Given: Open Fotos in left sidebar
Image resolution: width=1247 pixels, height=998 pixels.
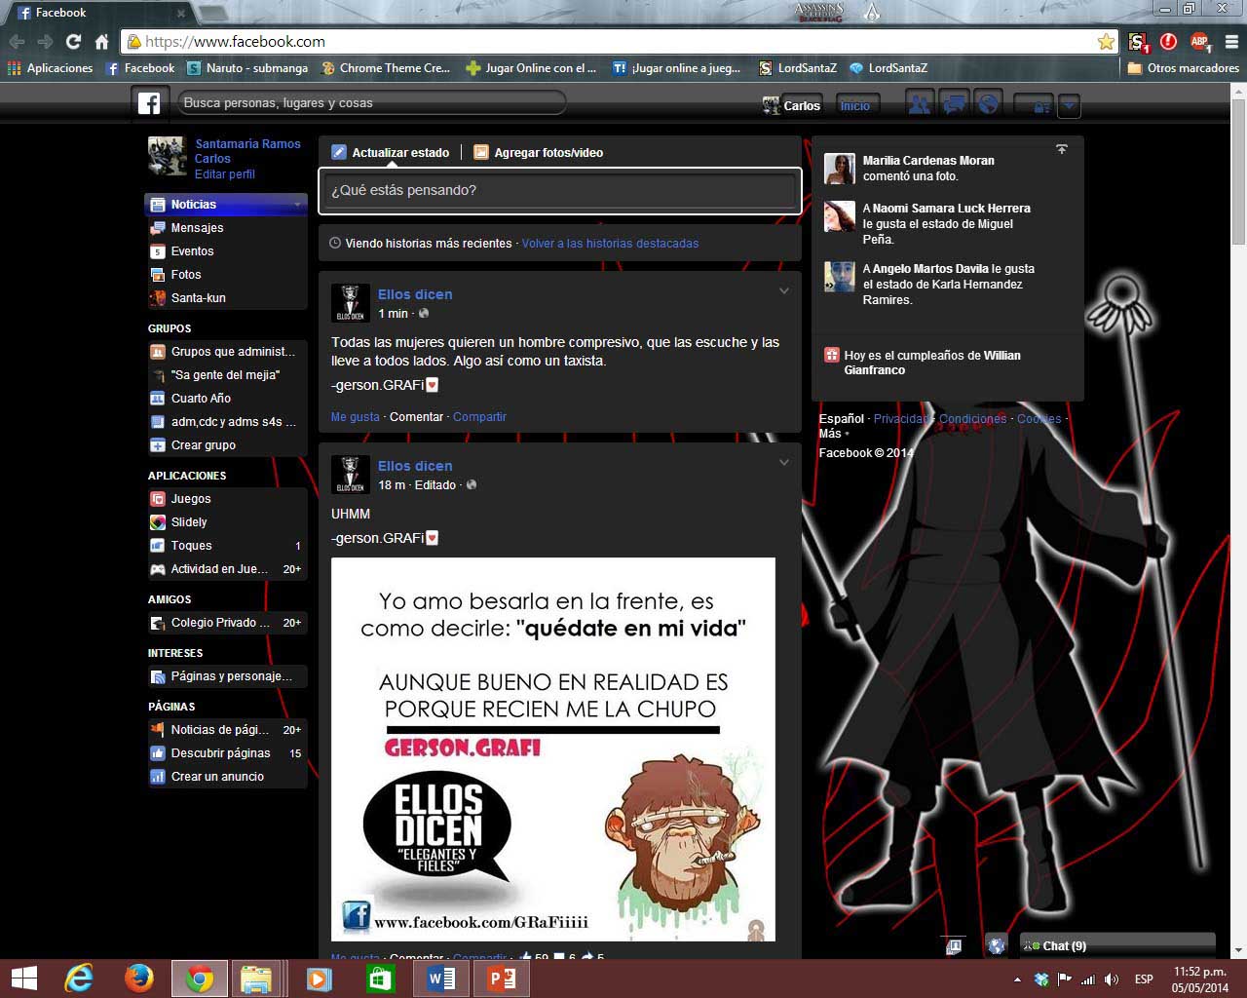Looking at the screenshot, I should pyautogui.click(x=226, y=275).
